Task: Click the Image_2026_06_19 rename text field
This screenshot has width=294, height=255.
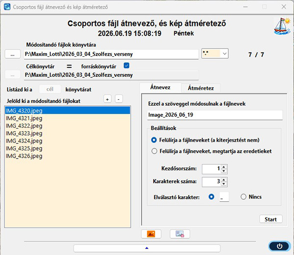Action: [x=215, y=115]
